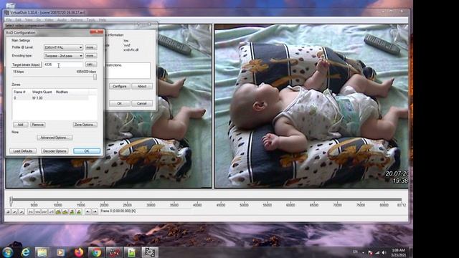Open the File menu in VirtualDub
The width and height of the screenshot is (459, 258).
(x=9, y=20)
